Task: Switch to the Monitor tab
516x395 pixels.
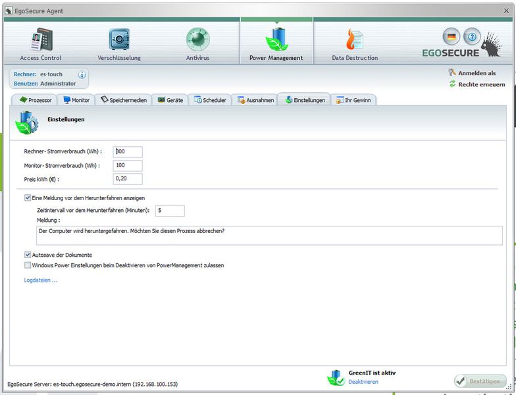Action: pyautogui.click(x=76, y=100)
